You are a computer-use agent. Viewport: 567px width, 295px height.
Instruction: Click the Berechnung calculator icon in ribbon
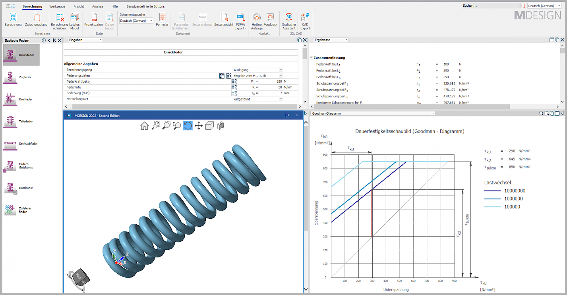tap(13, 19)
